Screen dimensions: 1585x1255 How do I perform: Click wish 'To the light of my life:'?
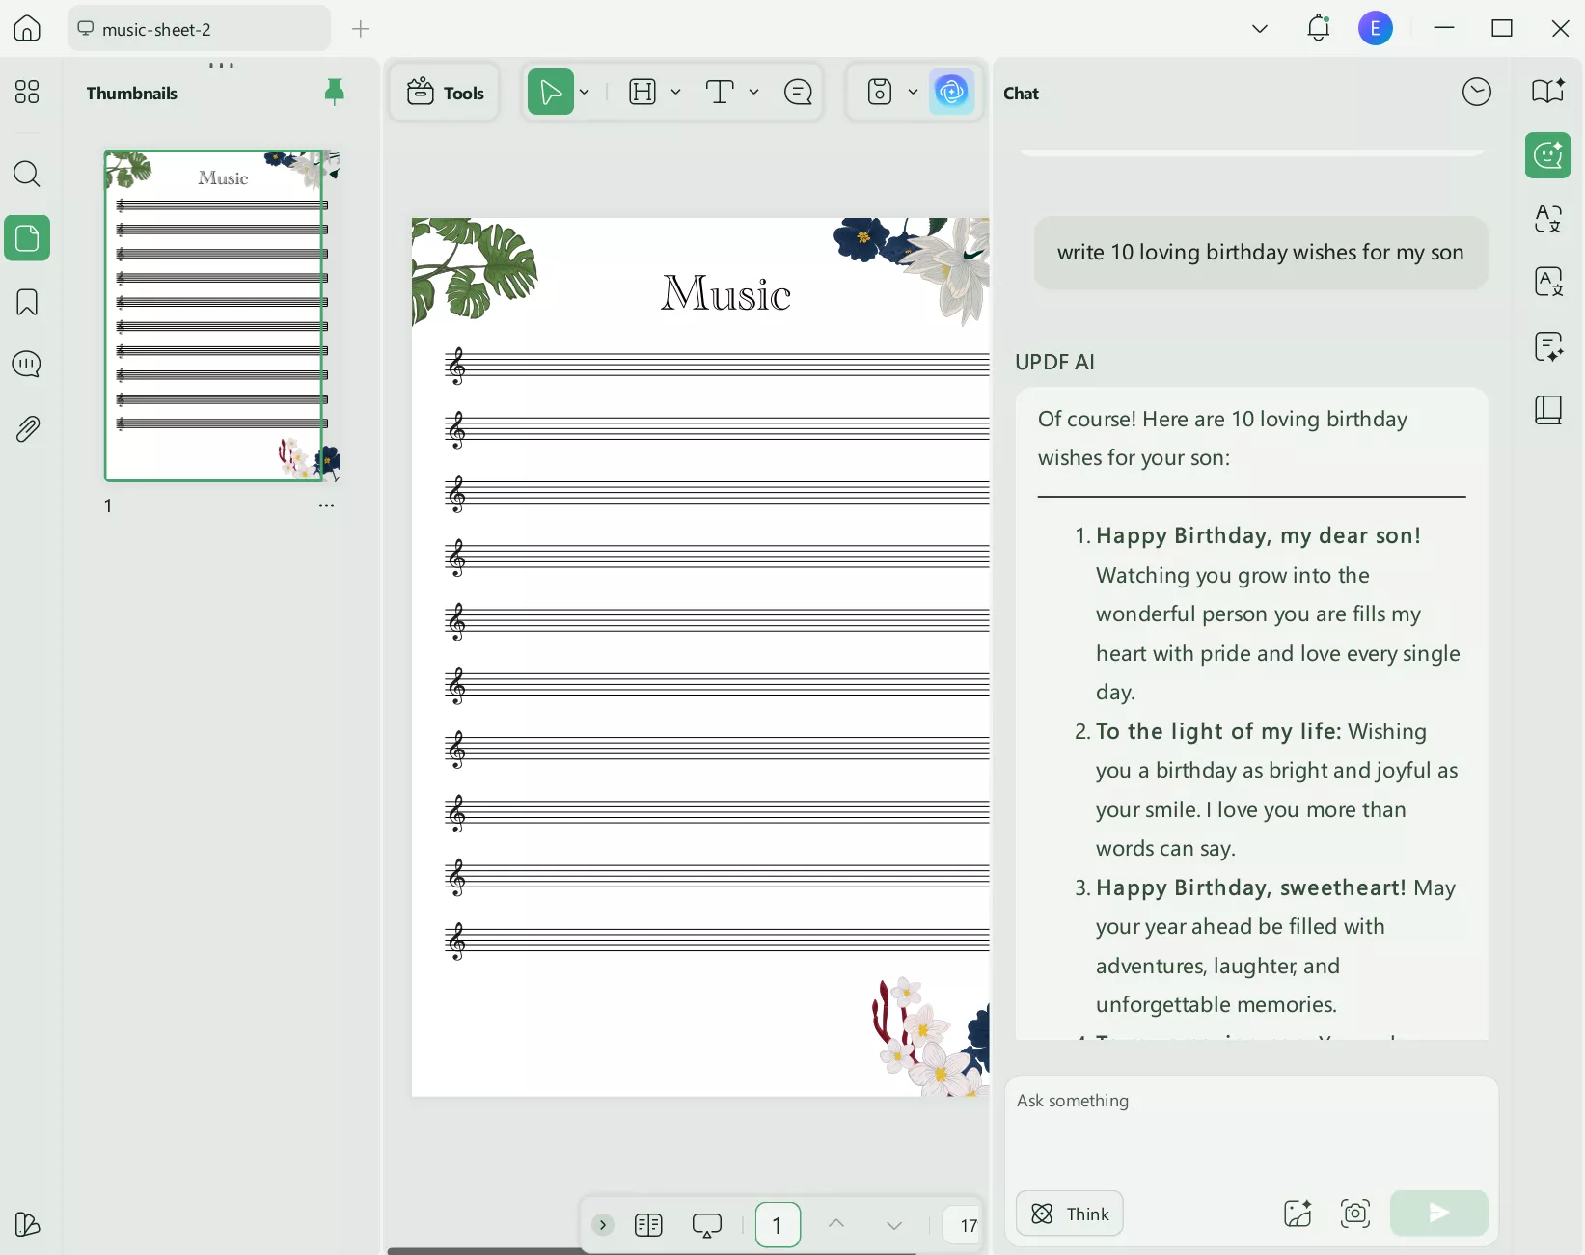click(1218, 732)
